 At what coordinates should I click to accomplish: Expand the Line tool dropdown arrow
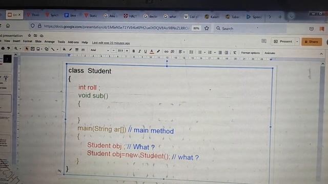tap(57, 50)
